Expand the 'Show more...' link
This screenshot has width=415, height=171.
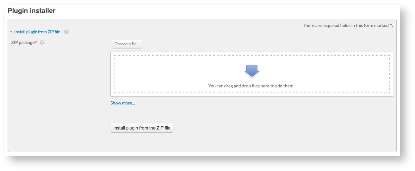pyautogui.click(x=123, y=103)
